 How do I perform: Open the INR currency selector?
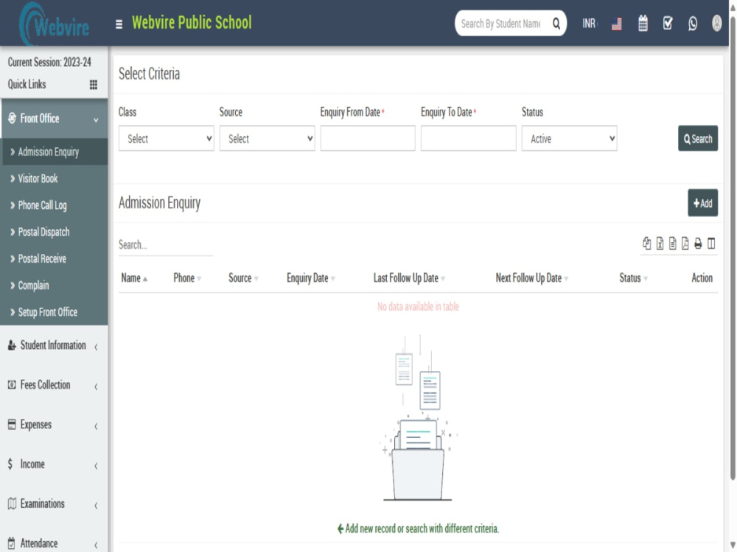[589, 24]
